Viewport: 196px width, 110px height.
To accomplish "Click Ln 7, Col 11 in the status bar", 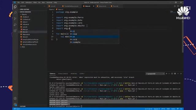I will tap(148, 109).
